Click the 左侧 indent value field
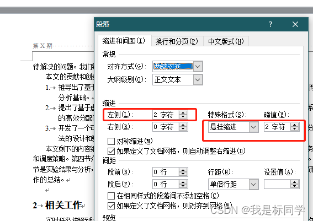The width and height of the screenshot is (313, 221). [x=166, y=115]
